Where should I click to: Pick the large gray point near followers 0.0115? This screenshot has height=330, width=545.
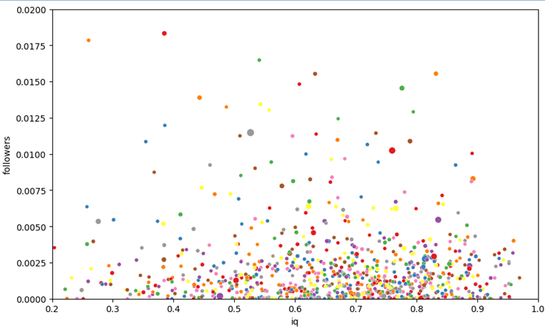[250, 133]
